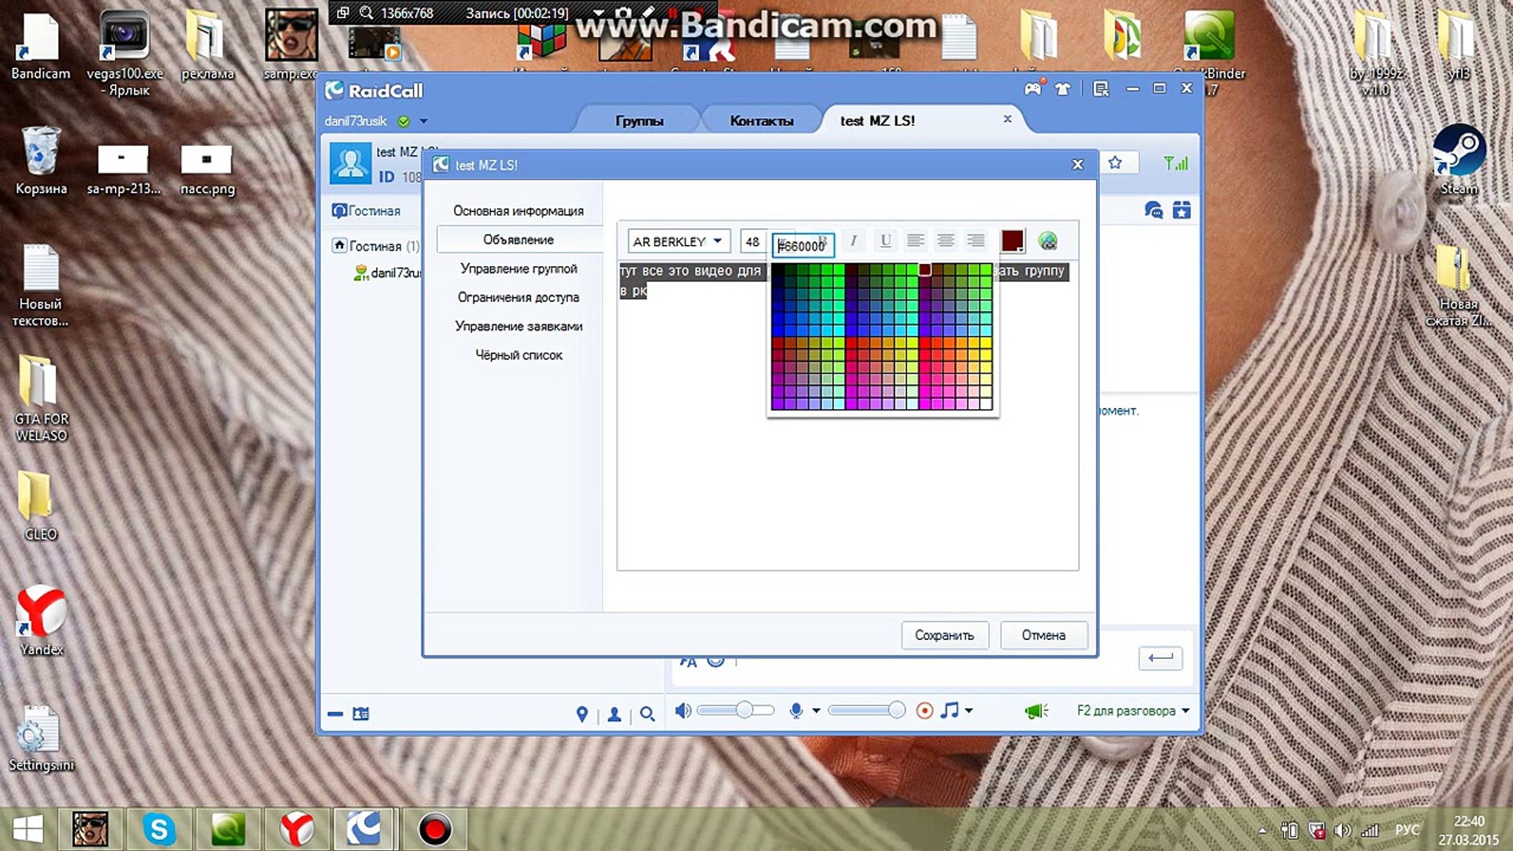Switch to the Контакты tab
The height and width of the screenshot is (851, 1513).
click(x=760, y=121)
